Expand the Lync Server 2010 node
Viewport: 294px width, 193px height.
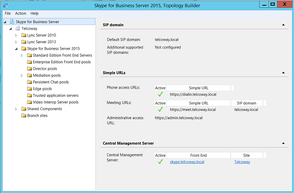click(x=17, y=35)
